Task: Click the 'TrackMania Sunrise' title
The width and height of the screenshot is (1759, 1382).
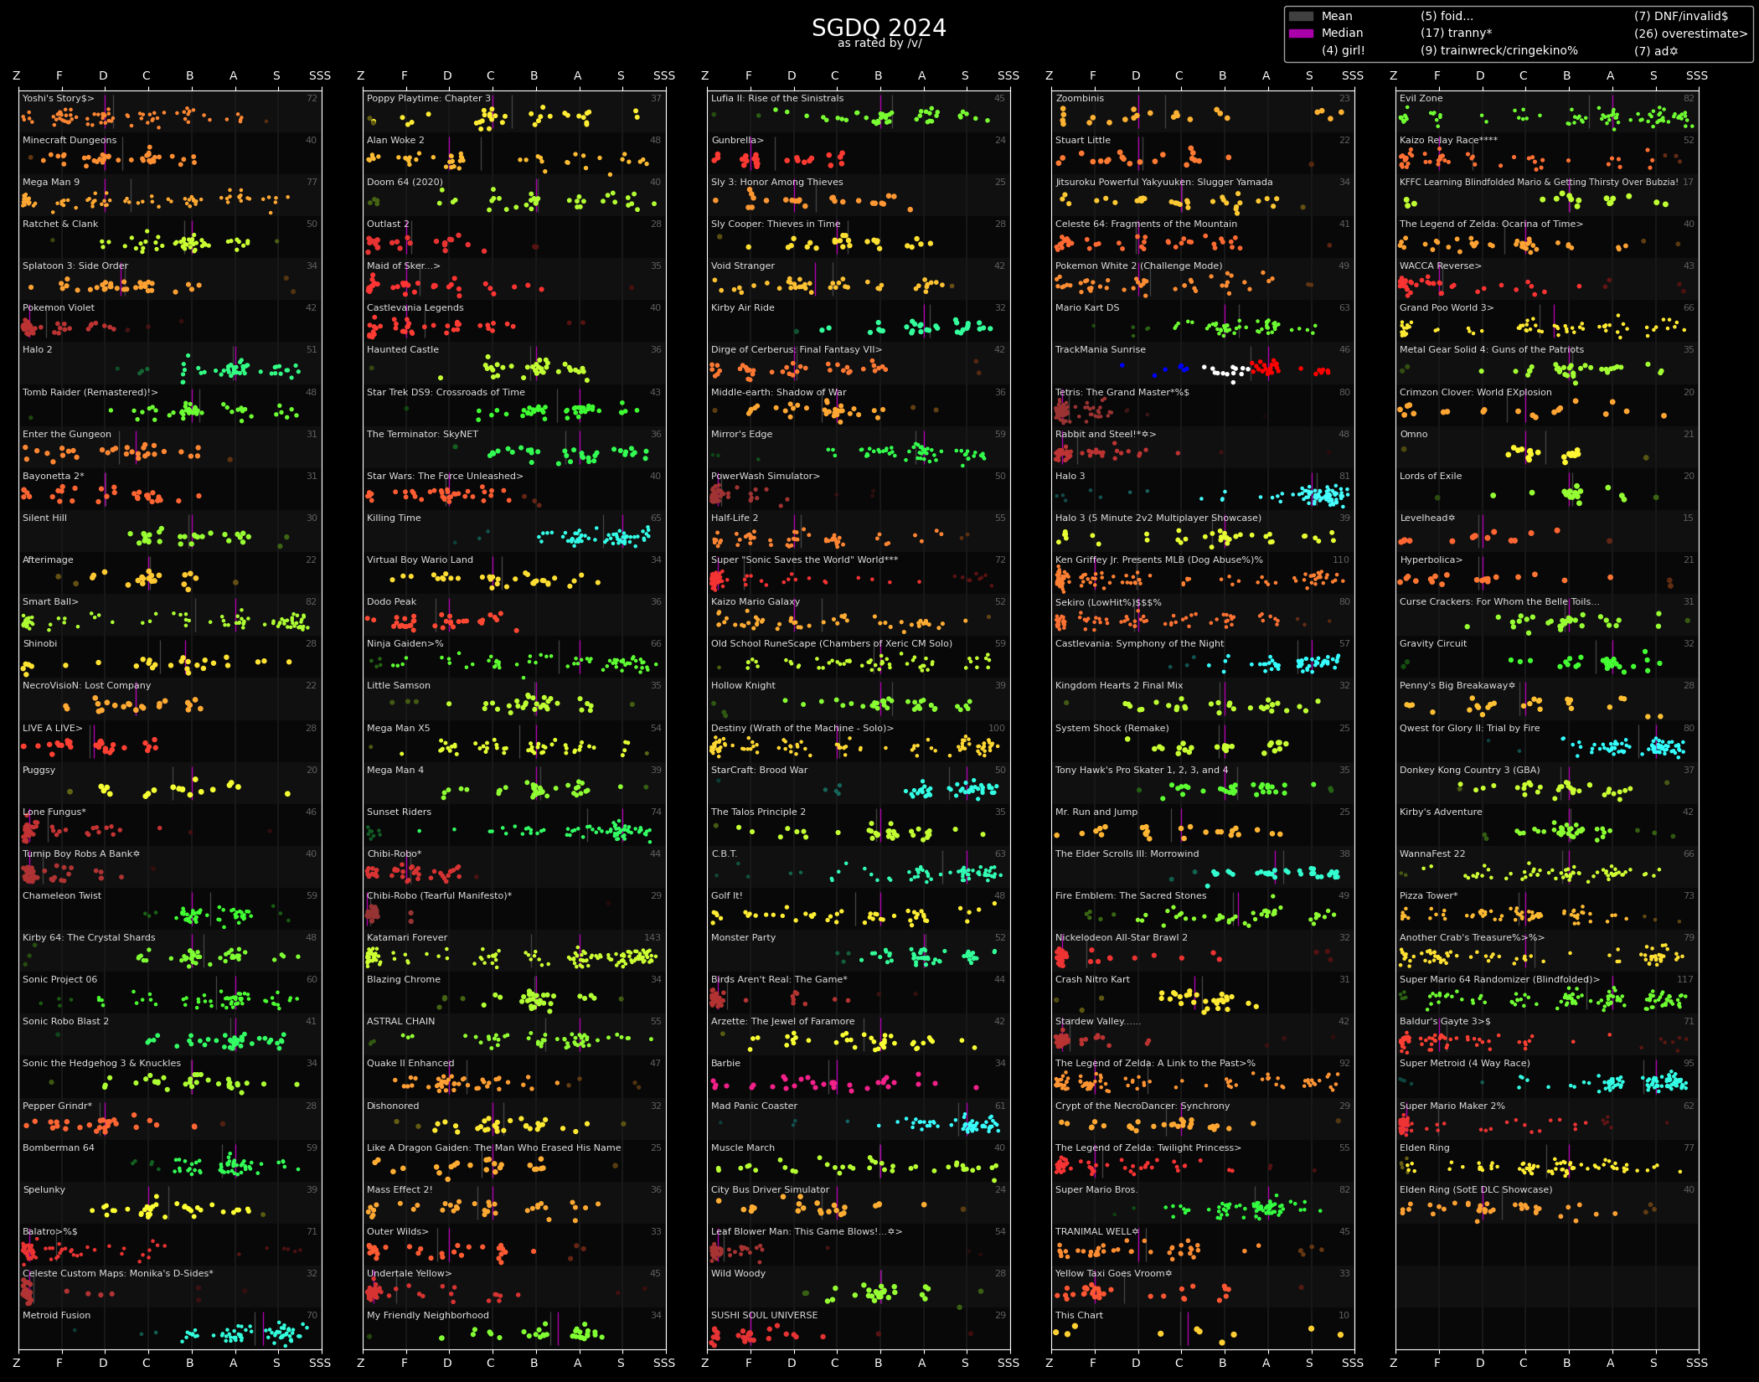Action: point(1101,350)
